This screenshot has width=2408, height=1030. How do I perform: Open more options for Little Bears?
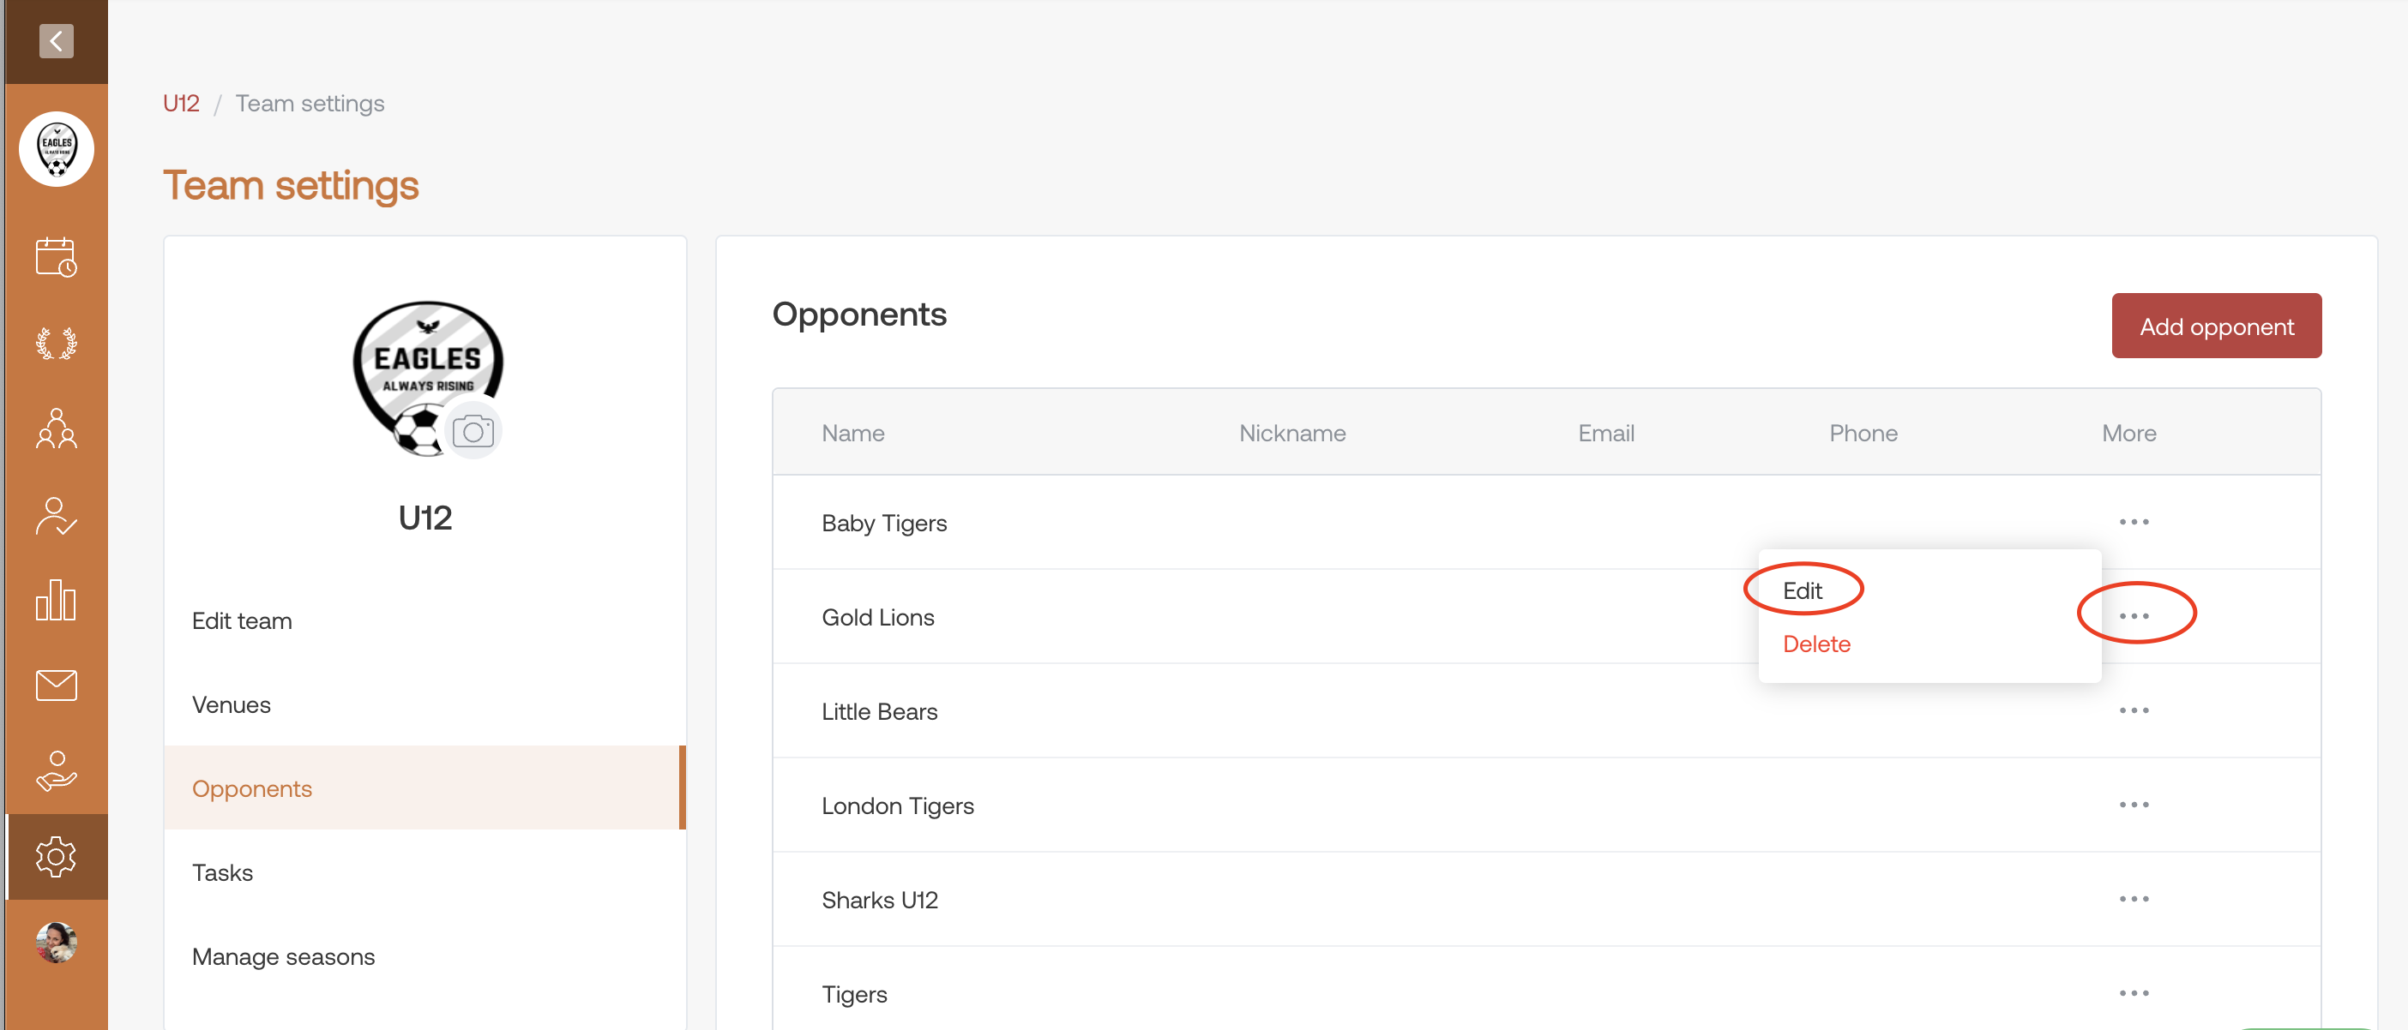tap(2134, 710)
